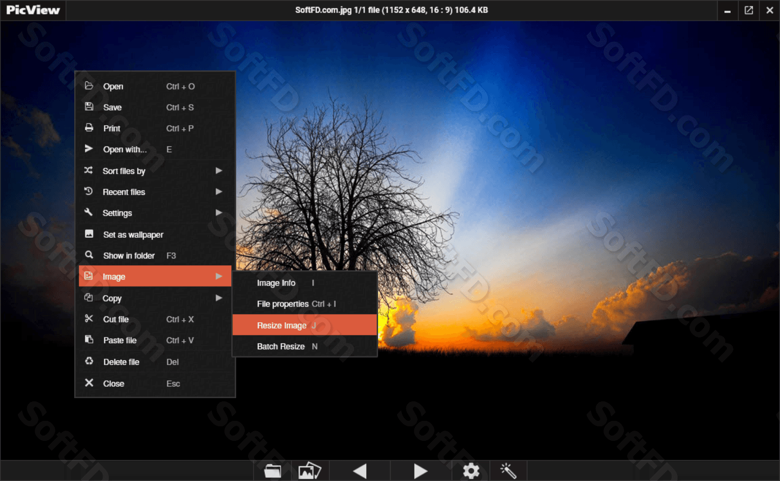Open the magic wand functions menu
The image size is (780, 481).
click(x=508, y=471)
